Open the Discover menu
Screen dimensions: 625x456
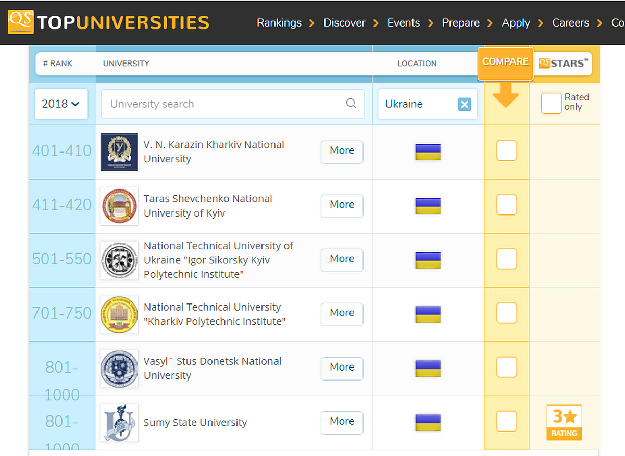(x=344, y=23)
